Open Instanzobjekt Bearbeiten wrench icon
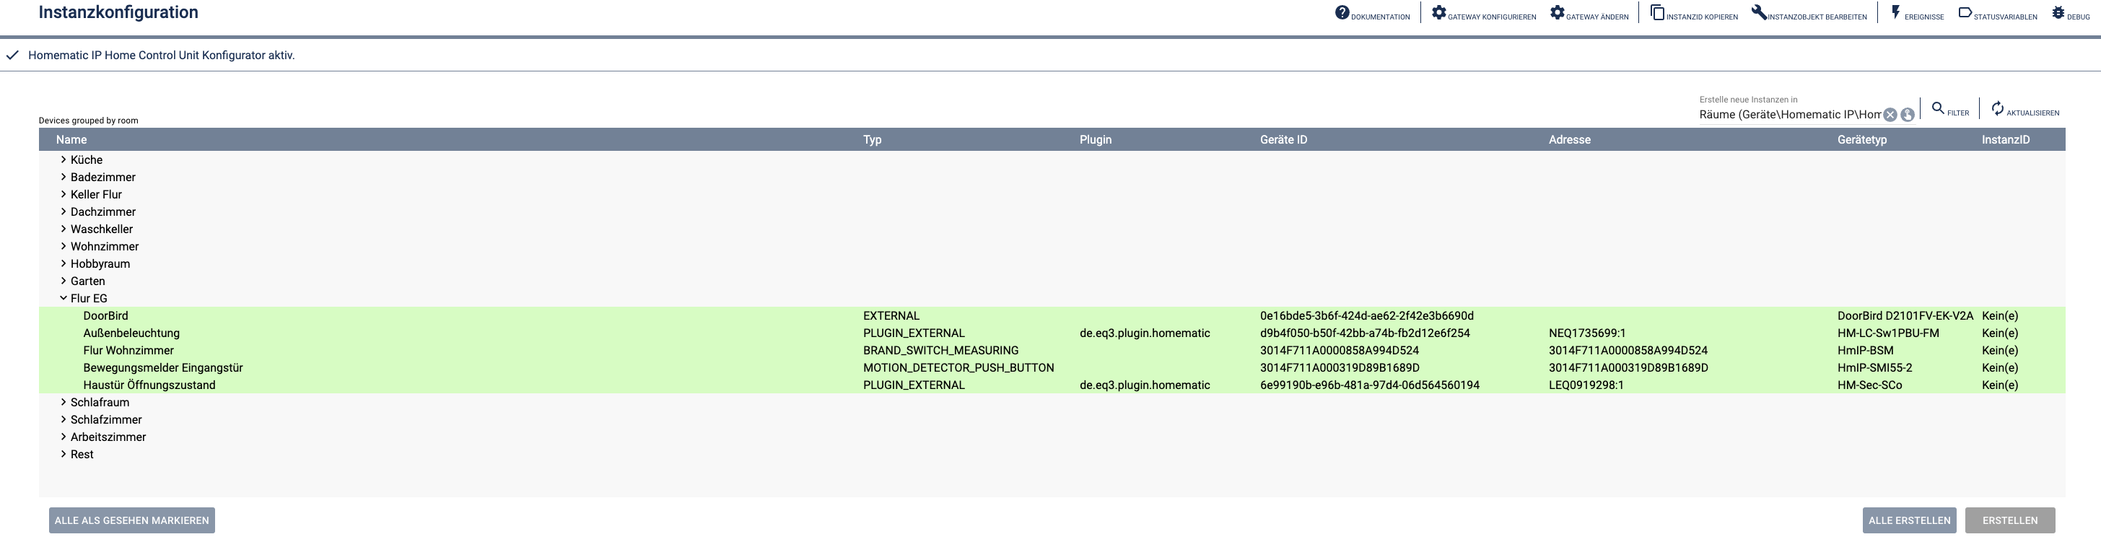 tap(1758, 13)
